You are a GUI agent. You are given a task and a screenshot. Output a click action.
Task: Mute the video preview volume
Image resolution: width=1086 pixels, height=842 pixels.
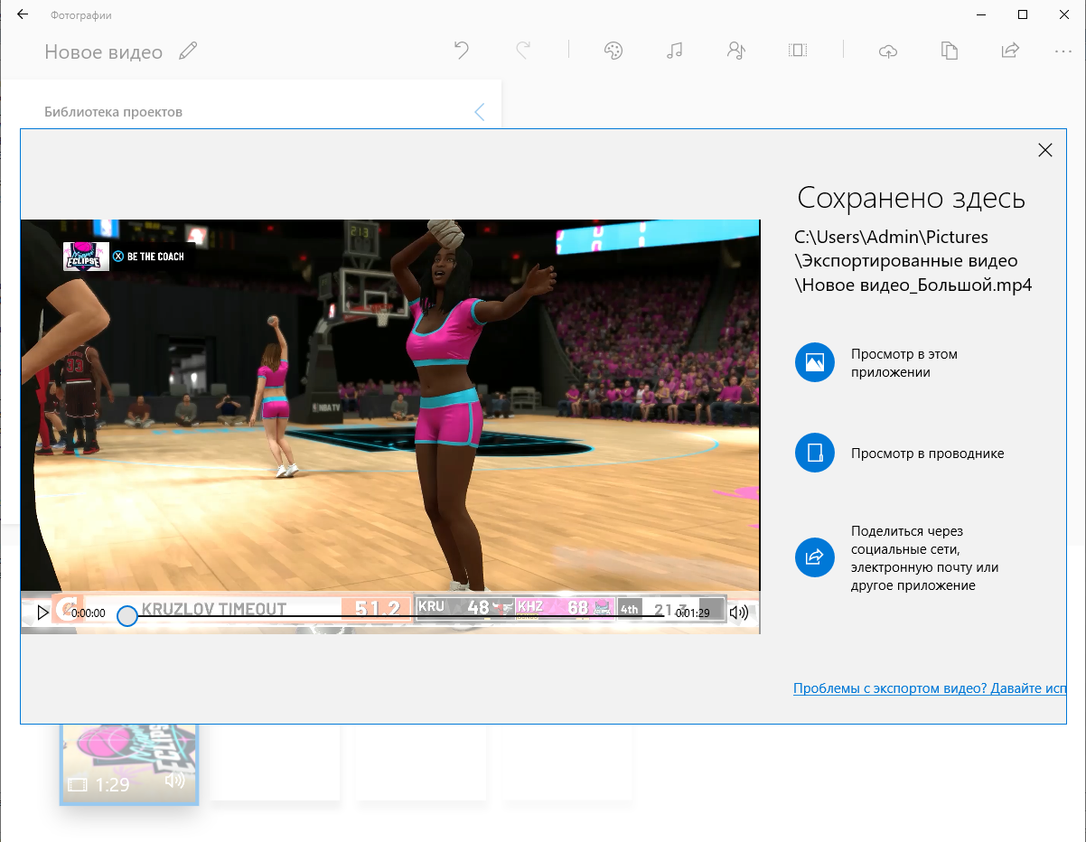click(739, 613)
